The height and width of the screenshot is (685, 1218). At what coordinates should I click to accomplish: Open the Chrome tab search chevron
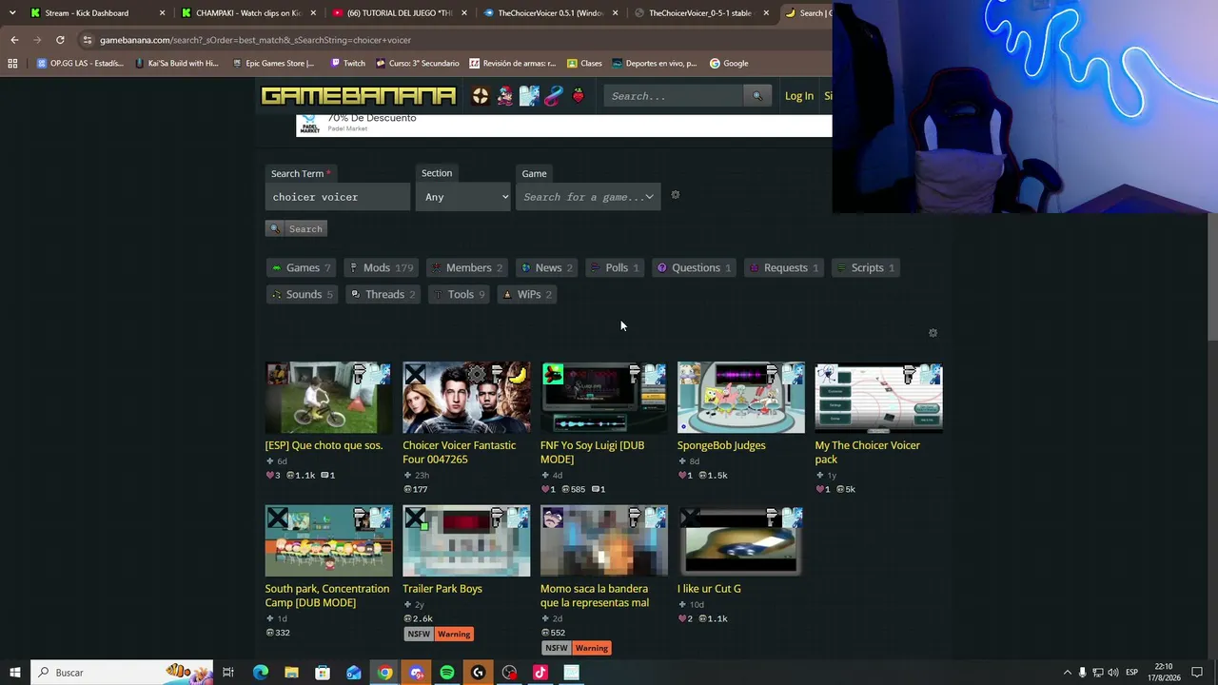[12, 13]
